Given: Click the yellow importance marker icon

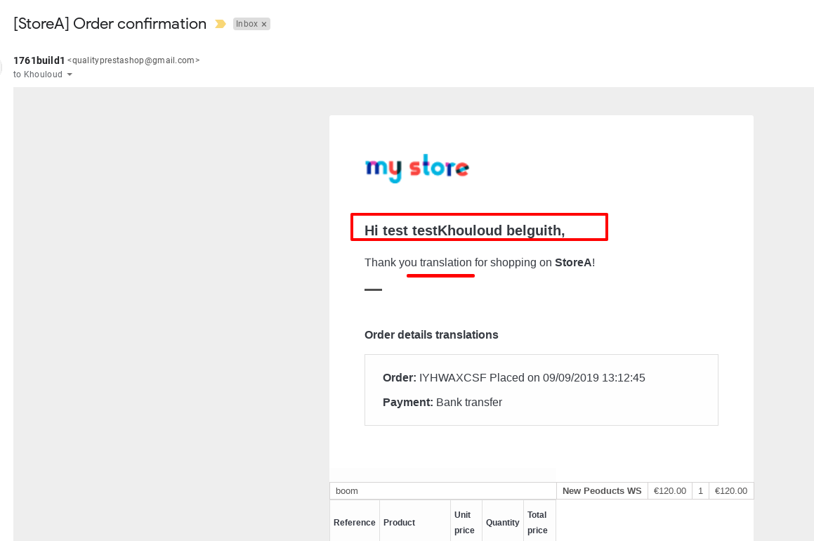Looking at the screenshot, I should pos(220,24).
